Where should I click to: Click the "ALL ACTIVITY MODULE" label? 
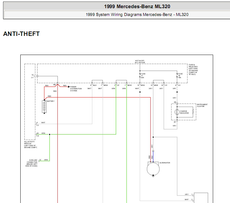31,145
